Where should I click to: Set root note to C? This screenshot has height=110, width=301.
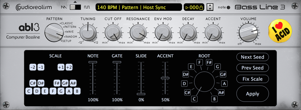[194, 99]
